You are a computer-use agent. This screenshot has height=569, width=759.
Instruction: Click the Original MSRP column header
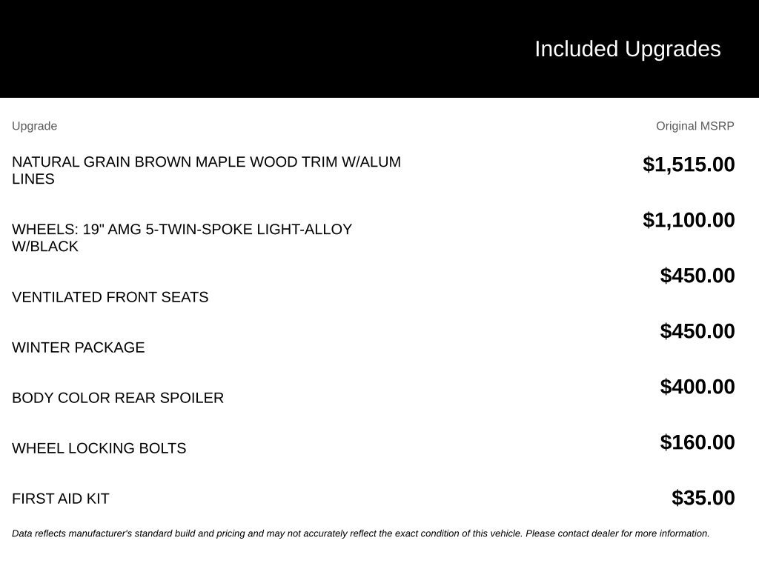[x=695, y=126]
